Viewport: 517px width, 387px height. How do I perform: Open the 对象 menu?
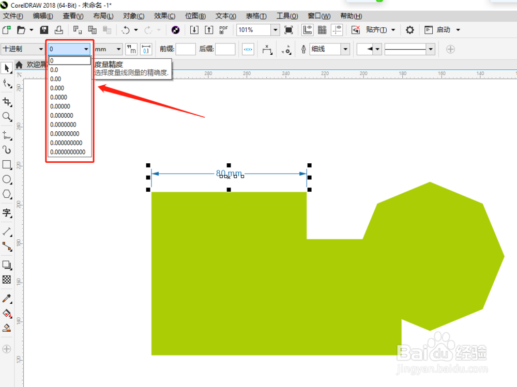click(133, 16)
